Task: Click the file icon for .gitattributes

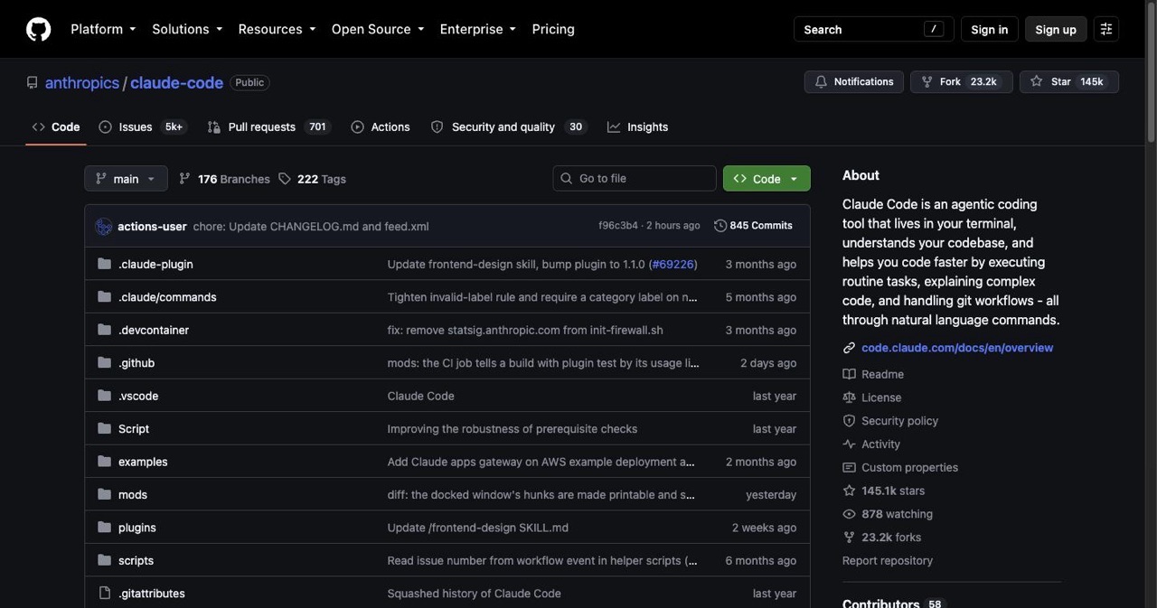Action: pyautogui.click(x=104, y=594)
